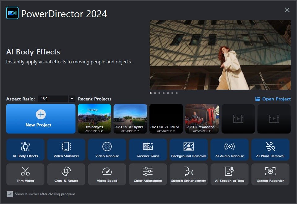This screenshot has height=204, width=297.
Task: Launch AI Audio Denoise
Action: [x=229, y=150]
